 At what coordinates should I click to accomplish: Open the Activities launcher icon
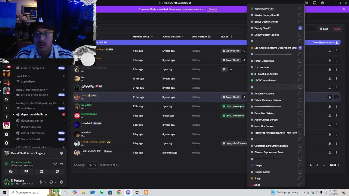(42, 172)
